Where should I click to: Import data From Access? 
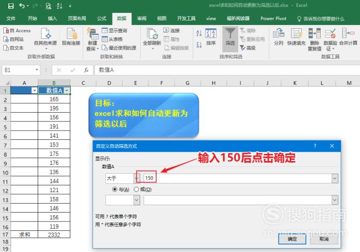tap(17, 31)
